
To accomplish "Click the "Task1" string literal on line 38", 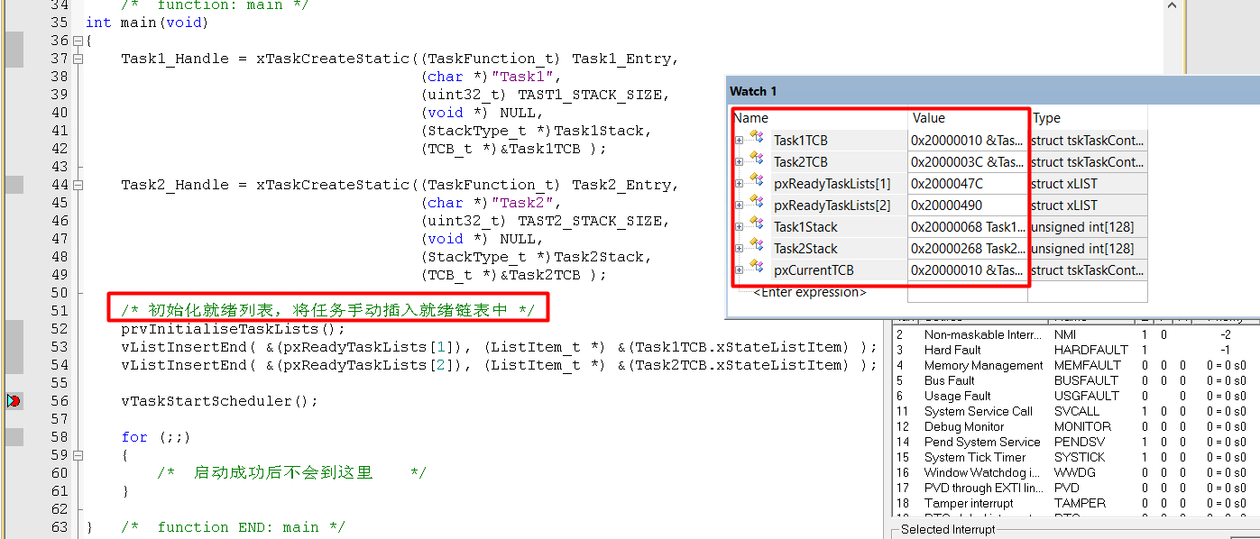I will tap(521, 77).
